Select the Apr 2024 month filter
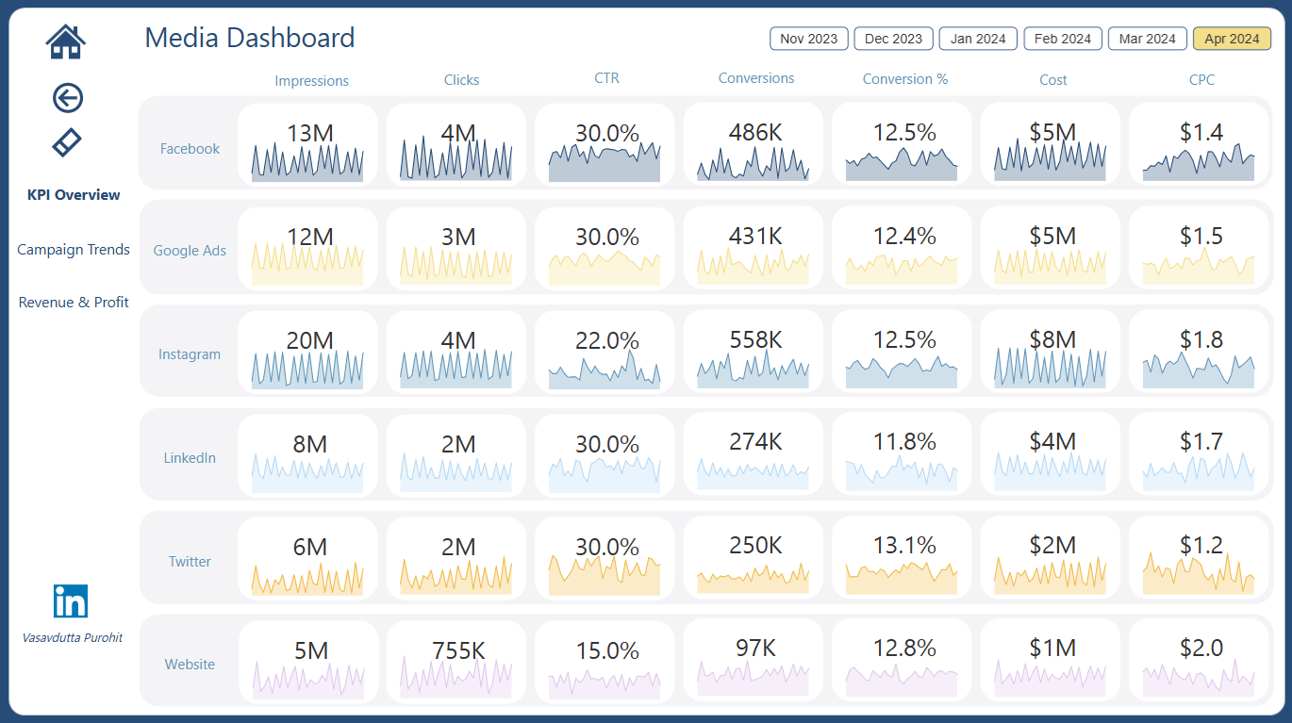Viewport: 1292px width, 723px height. click(1232, 39)
